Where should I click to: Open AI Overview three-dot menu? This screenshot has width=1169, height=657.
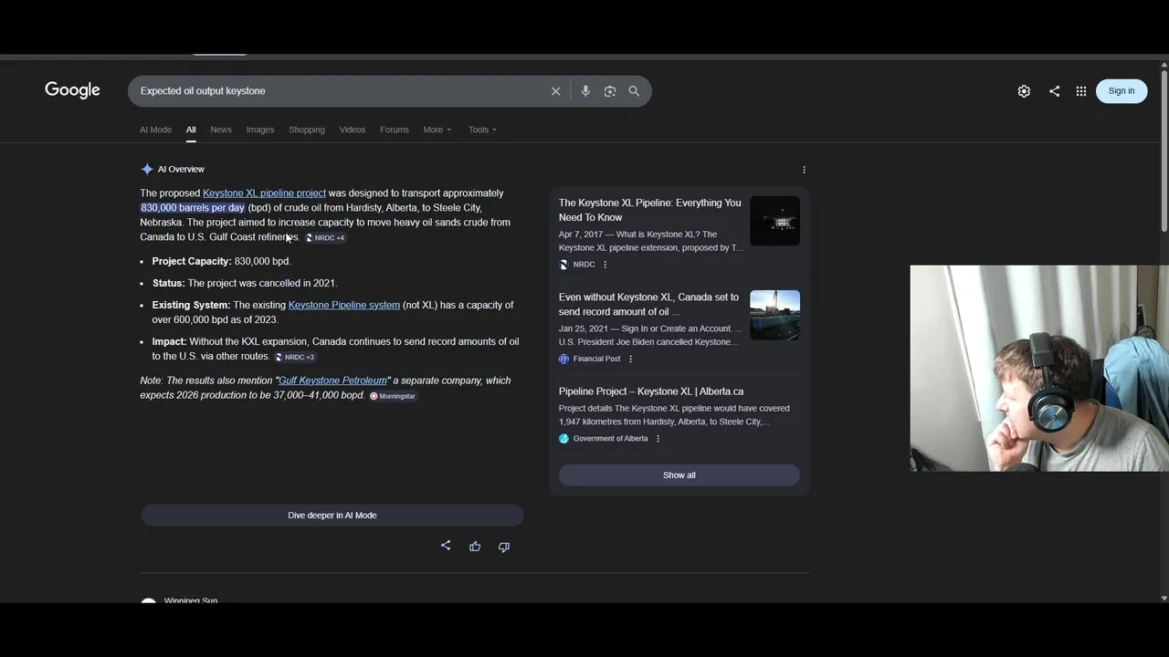804,170
